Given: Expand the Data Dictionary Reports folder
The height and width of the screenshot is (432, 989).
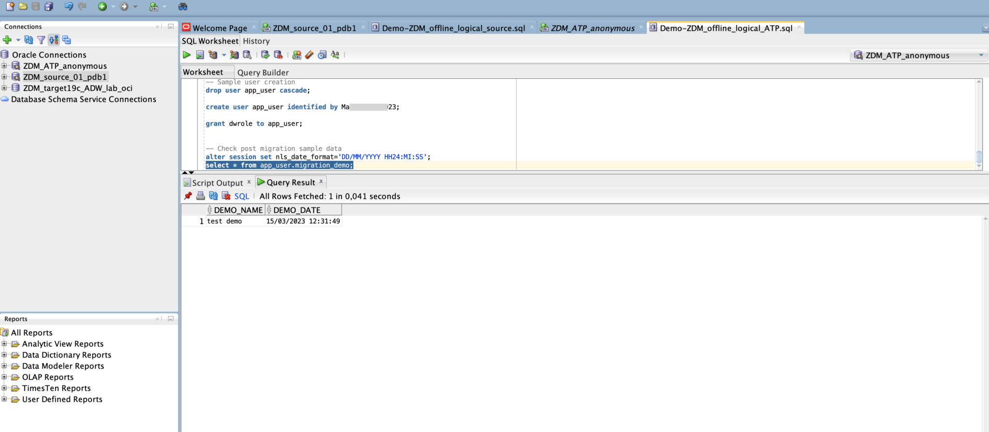Looking at the screenshot, I should pos(4,355).
